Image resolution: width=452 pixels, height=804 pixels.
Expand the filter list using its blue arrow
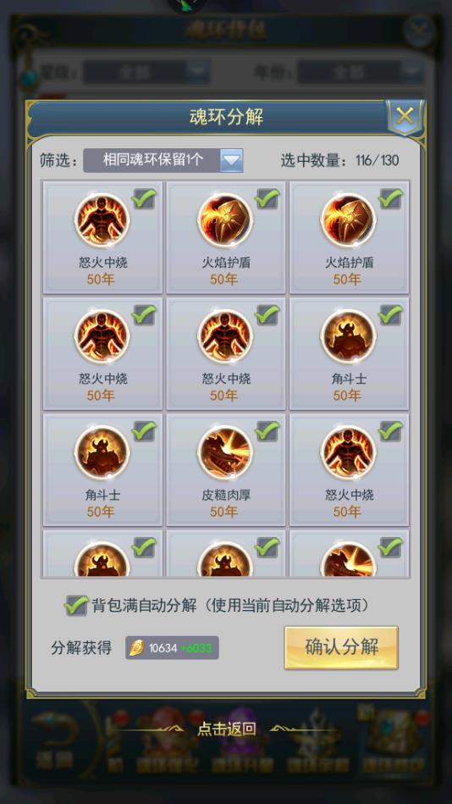tap(232, 161)
